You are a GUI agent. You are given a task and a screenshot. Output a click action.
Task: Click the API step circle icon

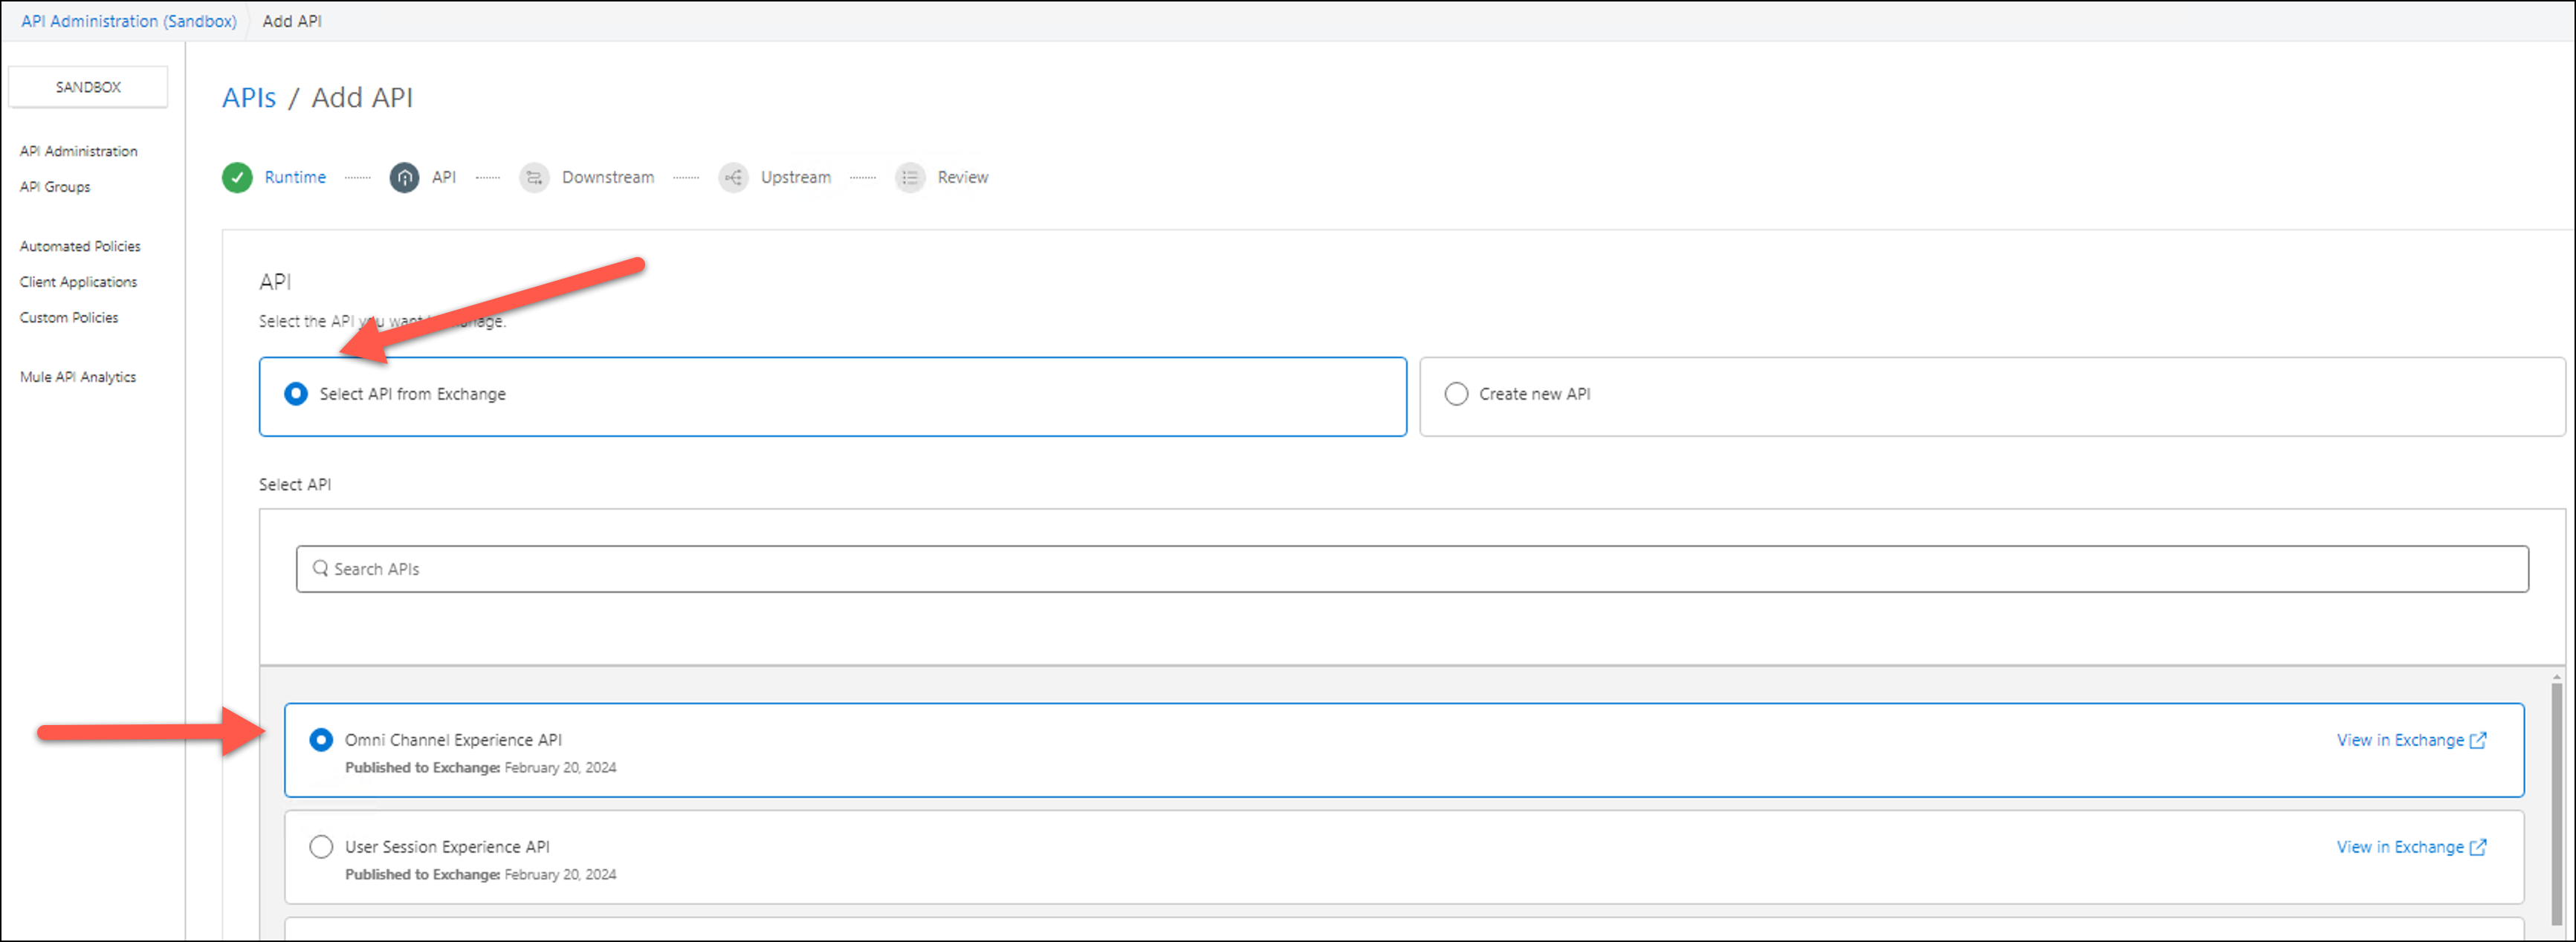[404, 177]
